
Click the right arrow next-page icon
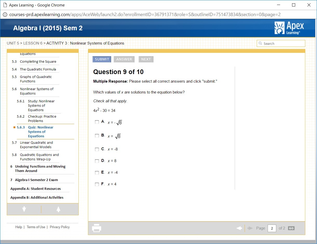[x=250, y=228]
